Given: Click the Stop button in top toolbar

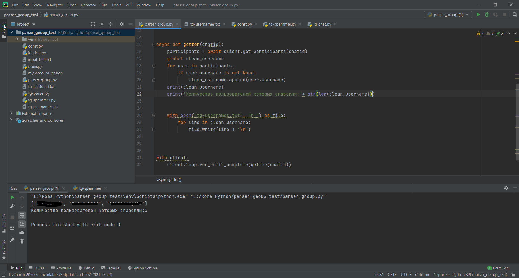Looking at the screenshot, I should [504, 15].
